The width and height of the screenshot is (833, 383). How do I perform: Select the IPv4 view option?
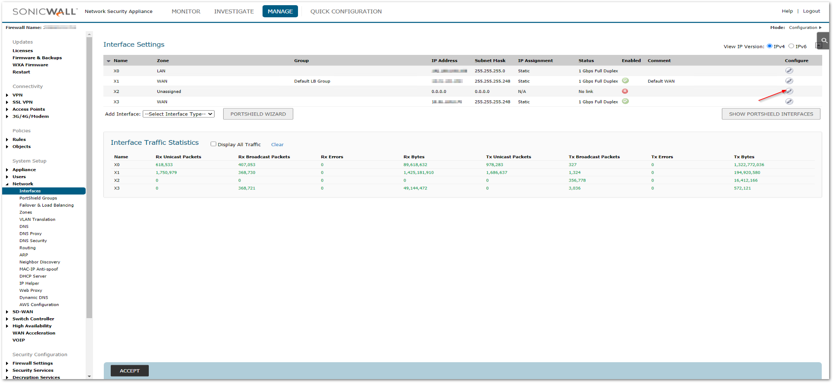pos(769,46)
